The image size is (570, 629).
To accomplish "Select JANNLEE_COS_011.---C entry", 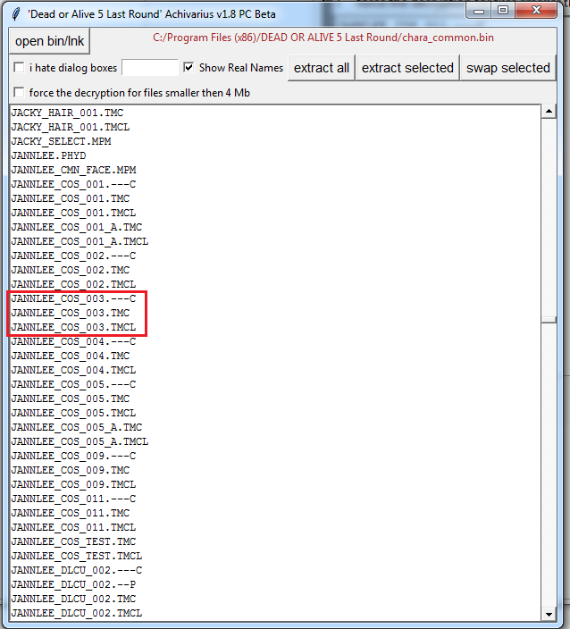I will [74, 499].
